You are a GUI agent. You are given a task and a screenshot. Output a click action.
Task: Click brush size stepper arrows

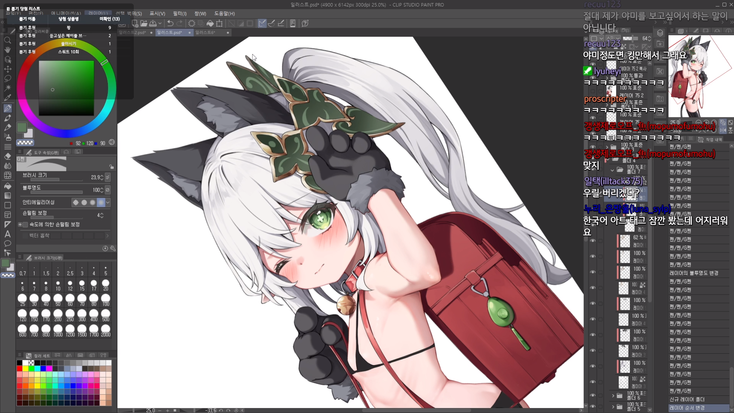[x=102, y=177]
